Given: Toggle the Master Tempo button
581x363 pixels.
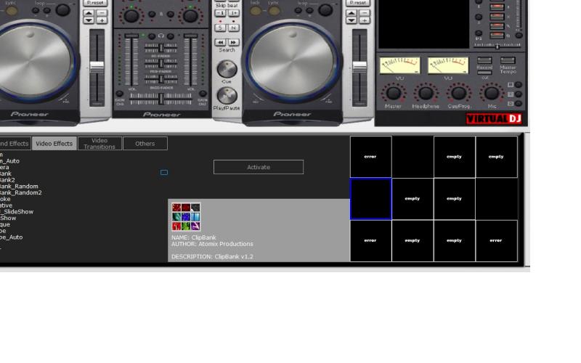Looking at the screenshot, I should tap(508, 60).
